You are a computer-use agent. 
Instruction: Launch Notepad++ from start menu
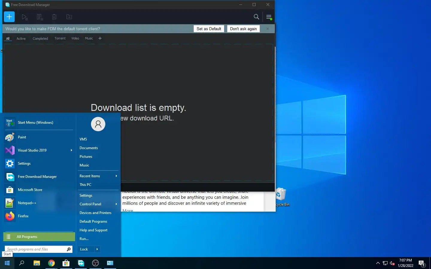(39, 203)
